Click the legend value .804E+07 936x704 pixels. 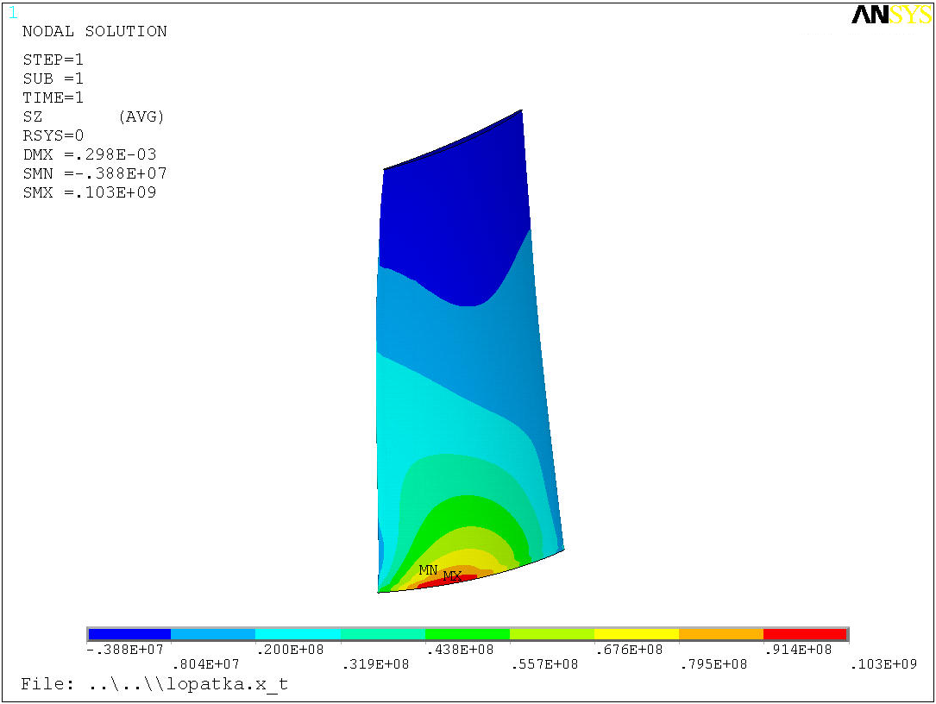coord(205,664)
